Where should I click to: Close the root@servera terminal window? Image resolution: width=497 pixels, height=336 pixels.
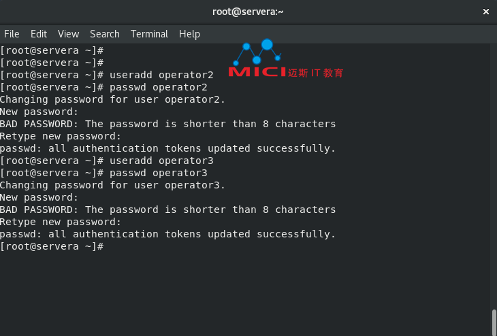[485, 12]
